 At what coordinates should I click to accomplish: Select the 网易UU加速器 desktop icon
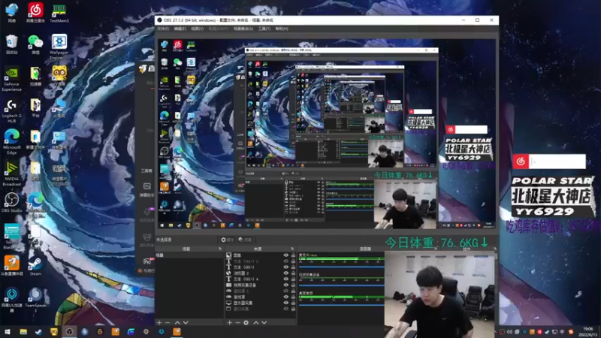(x=11, y=300)
